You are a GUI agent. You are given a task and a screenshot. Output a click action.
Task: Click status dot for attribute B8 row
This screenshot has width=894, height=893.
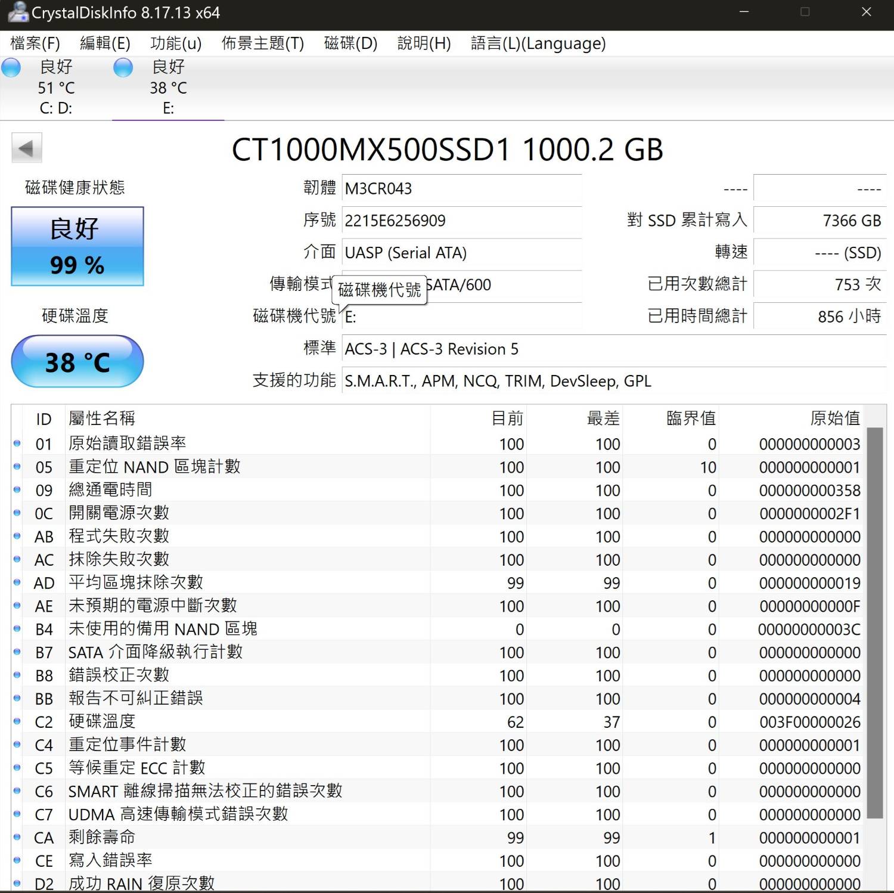point(17,675)
